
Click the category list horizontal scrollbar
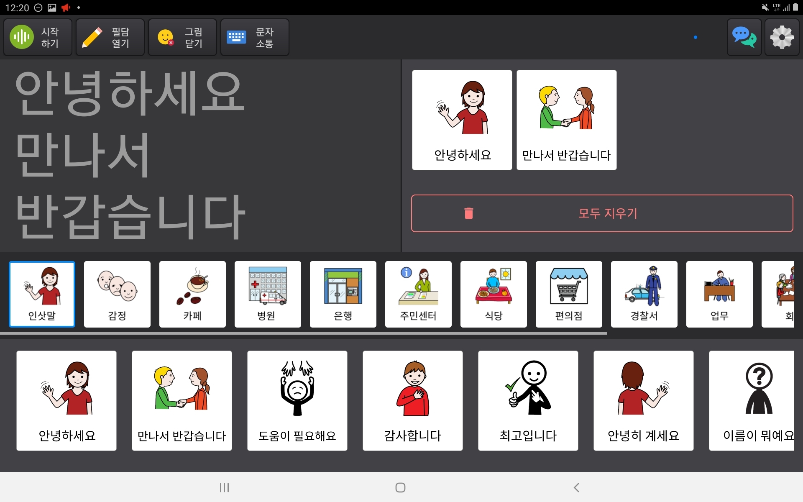coord(303,333)
